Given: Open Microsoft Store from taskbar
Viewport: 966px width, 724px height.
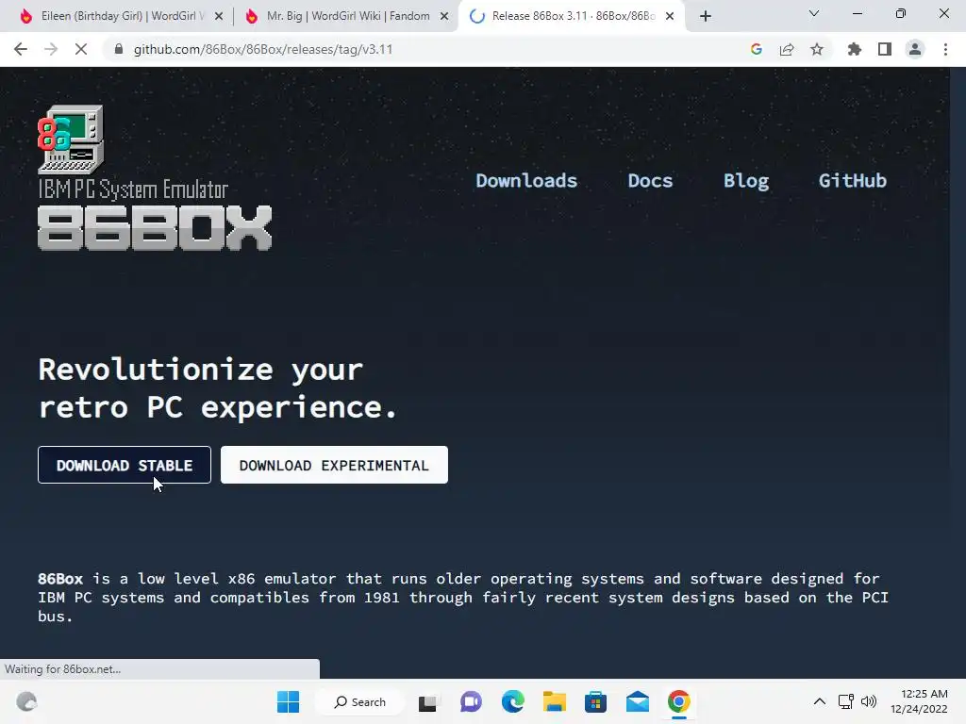Looking at the screenshot, I should [596, 701].
